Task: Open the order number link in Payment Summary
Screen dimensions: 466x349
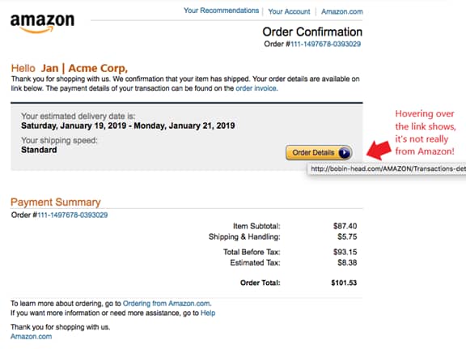Action: pyautogui.click(x=73, y=215)
